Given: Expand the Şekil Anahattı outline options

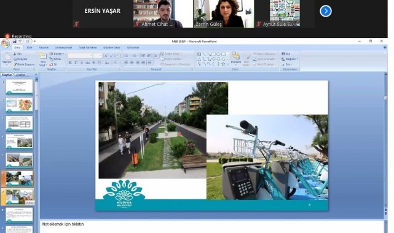Looking at the screenshot, I should pyautogui.click(x=264, y=59).
